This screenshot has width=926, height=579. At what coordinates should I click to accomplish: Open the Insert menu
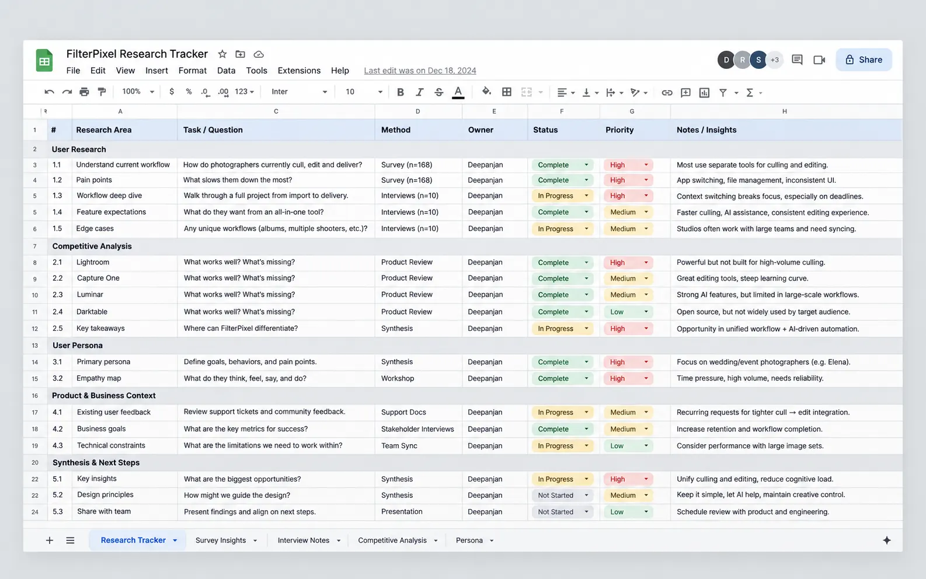156,71
